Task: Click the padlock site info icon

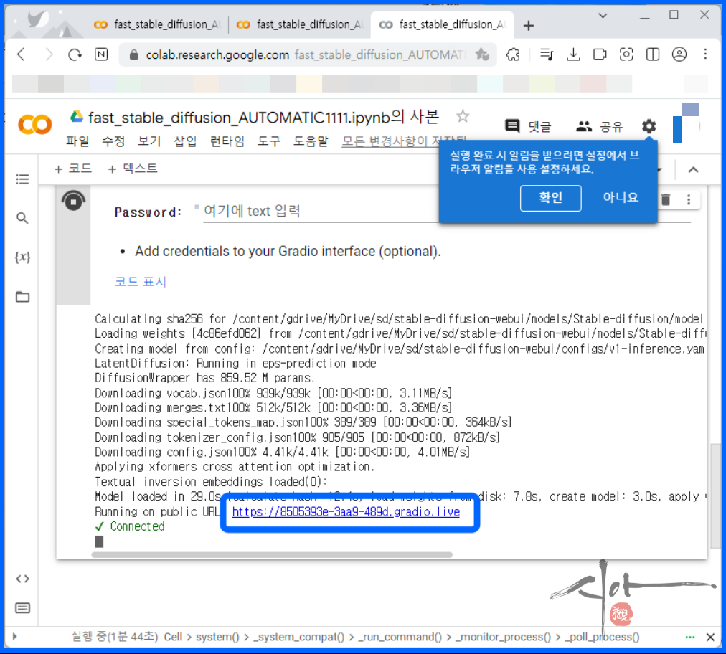Action: coord(134,55)
